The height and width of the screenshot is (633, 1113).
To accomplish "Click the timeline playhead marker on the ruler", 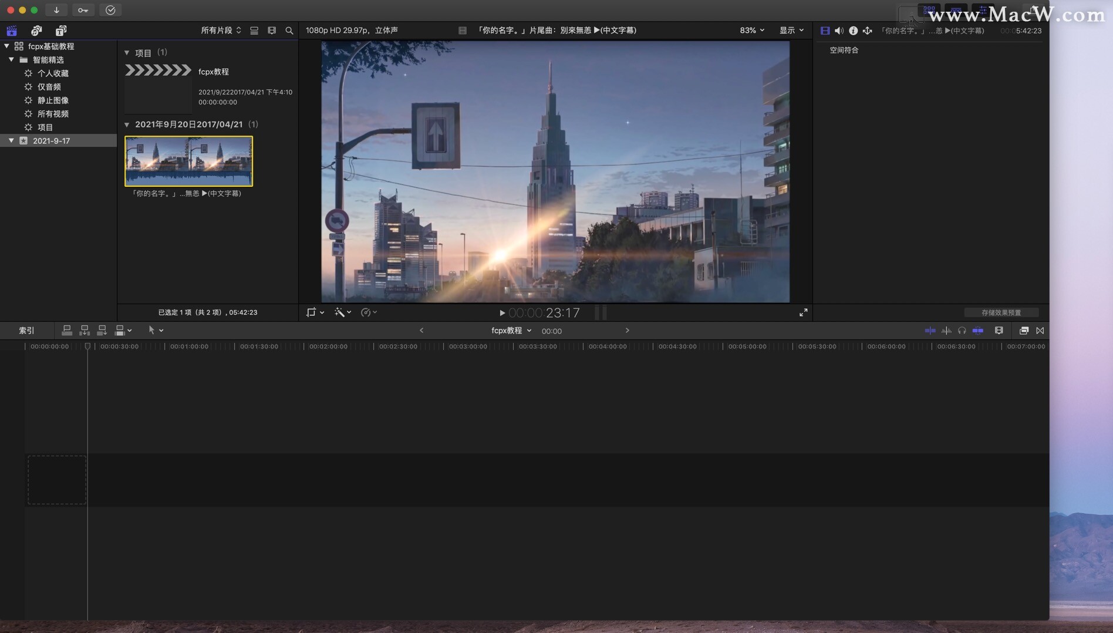I will [87, 346].
